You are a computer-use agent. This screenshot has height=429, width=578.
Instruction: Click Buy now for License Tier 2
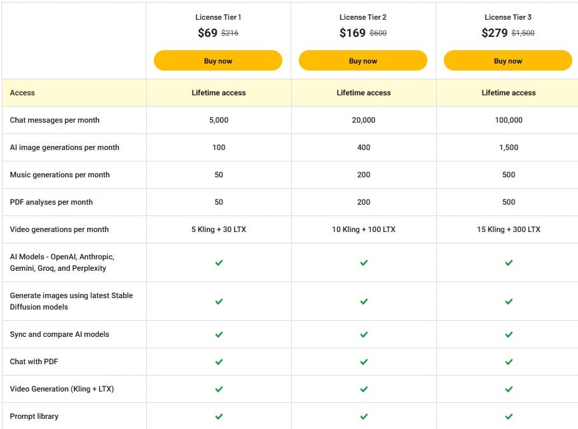click(363, 60)
